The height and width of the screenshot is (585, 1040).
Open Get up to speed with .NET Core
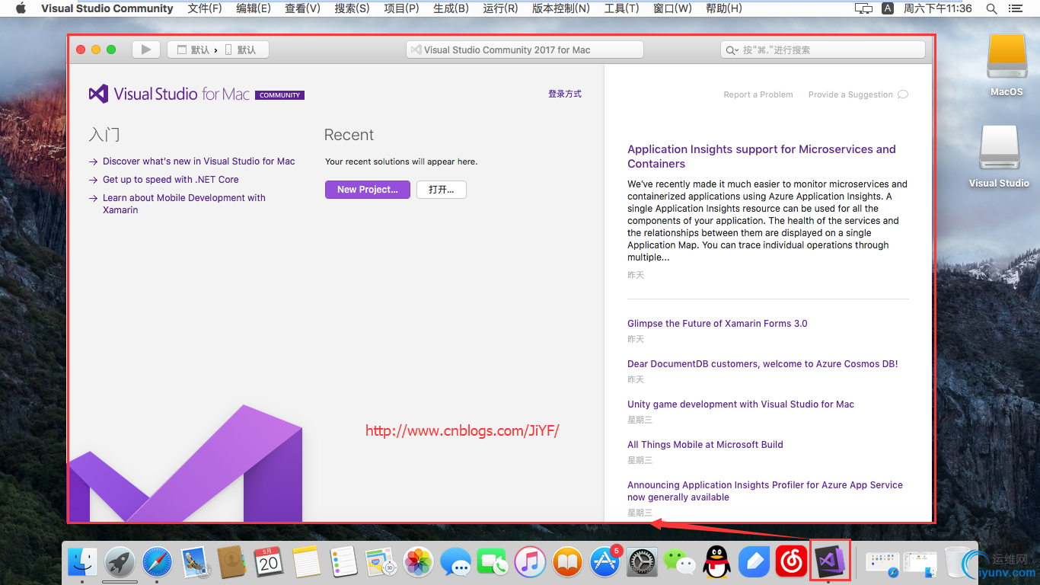[171, 180]
